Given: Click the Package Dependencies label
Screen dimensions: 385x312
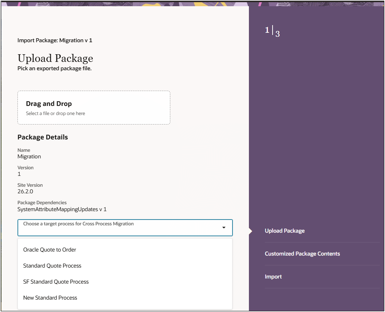Looking at the screenshot, I should click(x=42, y=203).
